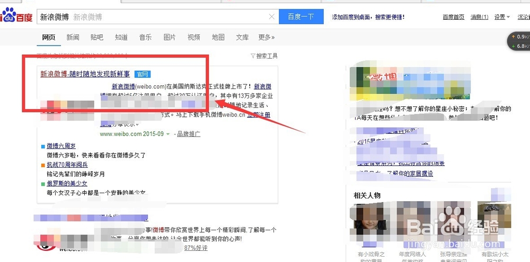Click the 品牌推广 link

189,134
